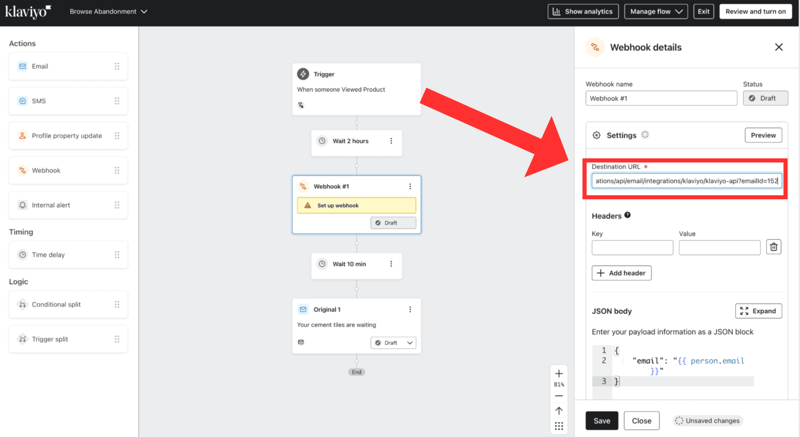800x437 pixels.
Task: Click the header Value input
Action: [x=719, y=248]
